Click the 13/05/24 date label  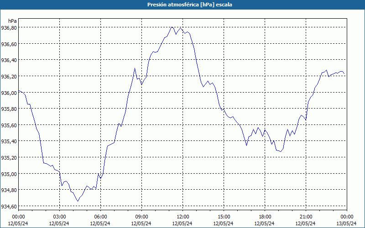coord(347,223)
